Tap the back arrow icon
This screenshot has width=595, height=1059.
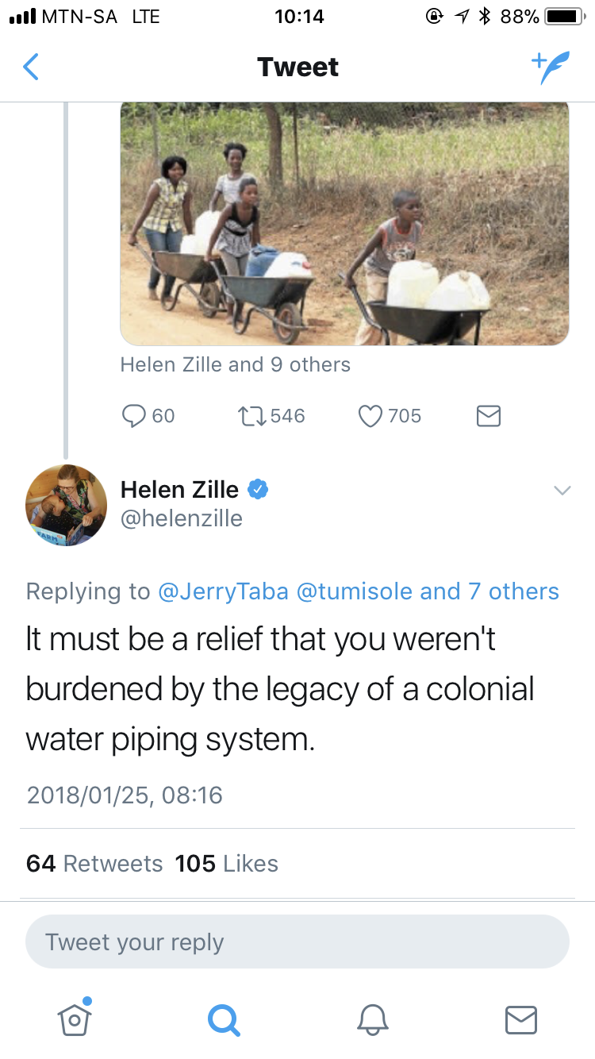[30, 67]
